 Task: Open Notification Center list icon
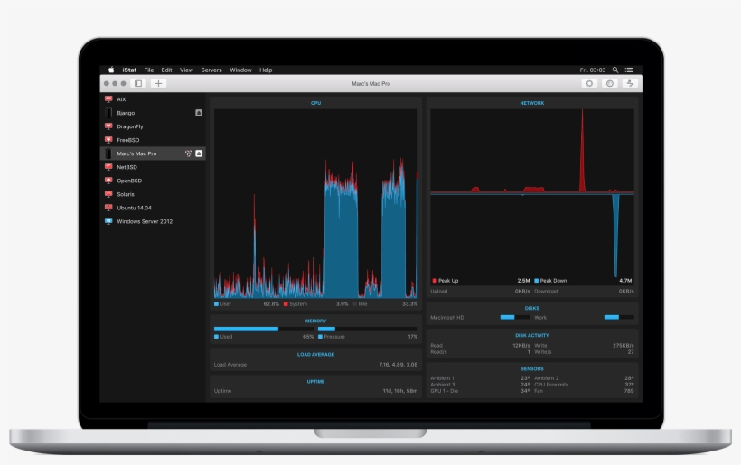[x=629, y=70]
